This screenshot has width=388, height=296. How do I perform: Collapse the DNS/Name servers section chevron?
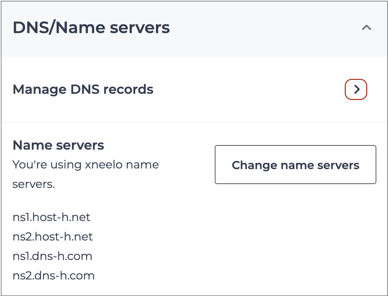[x=366, y=28]
